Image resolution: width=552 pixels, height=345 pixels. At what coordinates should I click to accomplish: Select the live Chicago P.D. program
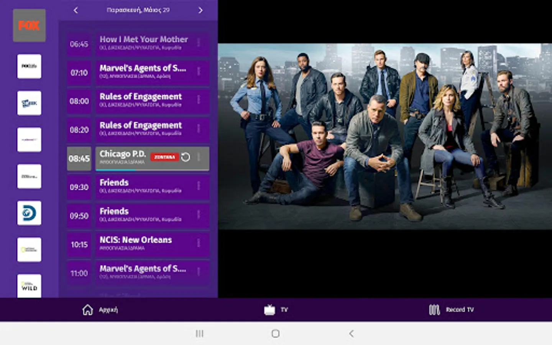pyautogui.click(x=152, y=158)
